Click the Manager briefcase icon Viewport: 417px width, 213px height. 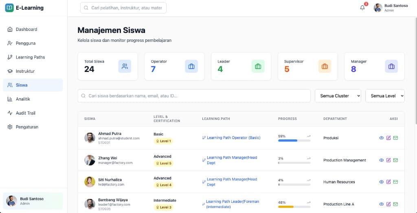click(391, 66)
